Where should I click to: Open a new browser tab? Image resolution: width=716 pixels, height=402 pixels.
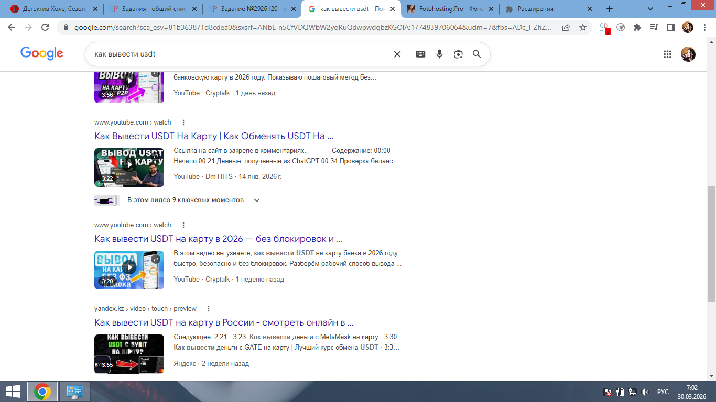point(609,9)
